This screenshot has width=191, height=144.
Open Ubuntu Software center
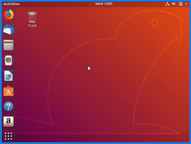click(8, 91)
